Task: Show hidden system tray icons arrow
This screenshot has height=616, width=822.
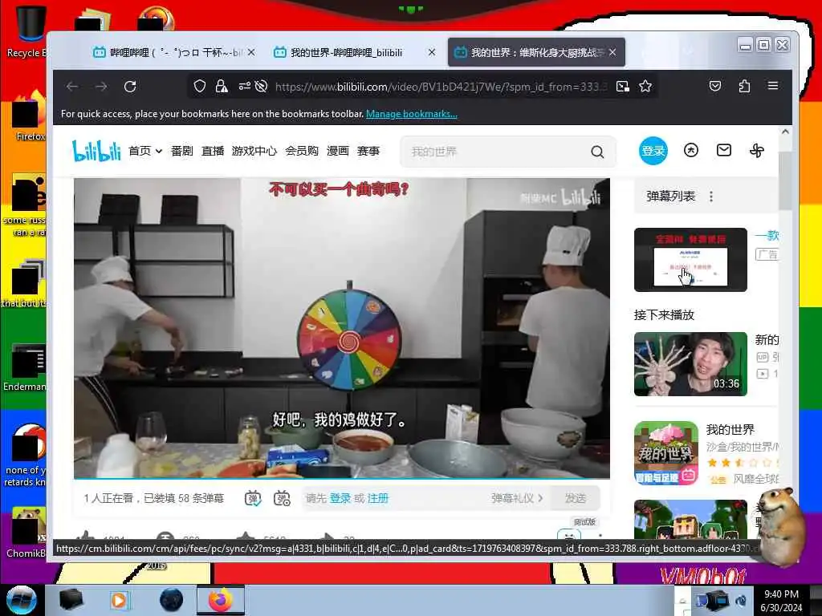Action: pos(682,601)
